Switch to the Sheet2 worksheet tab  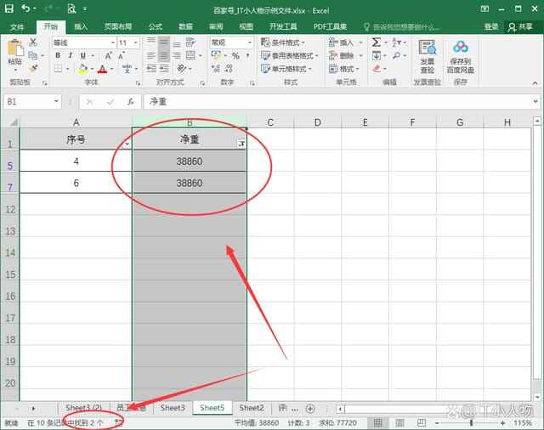pyautogui.click(x=252, y=408)
